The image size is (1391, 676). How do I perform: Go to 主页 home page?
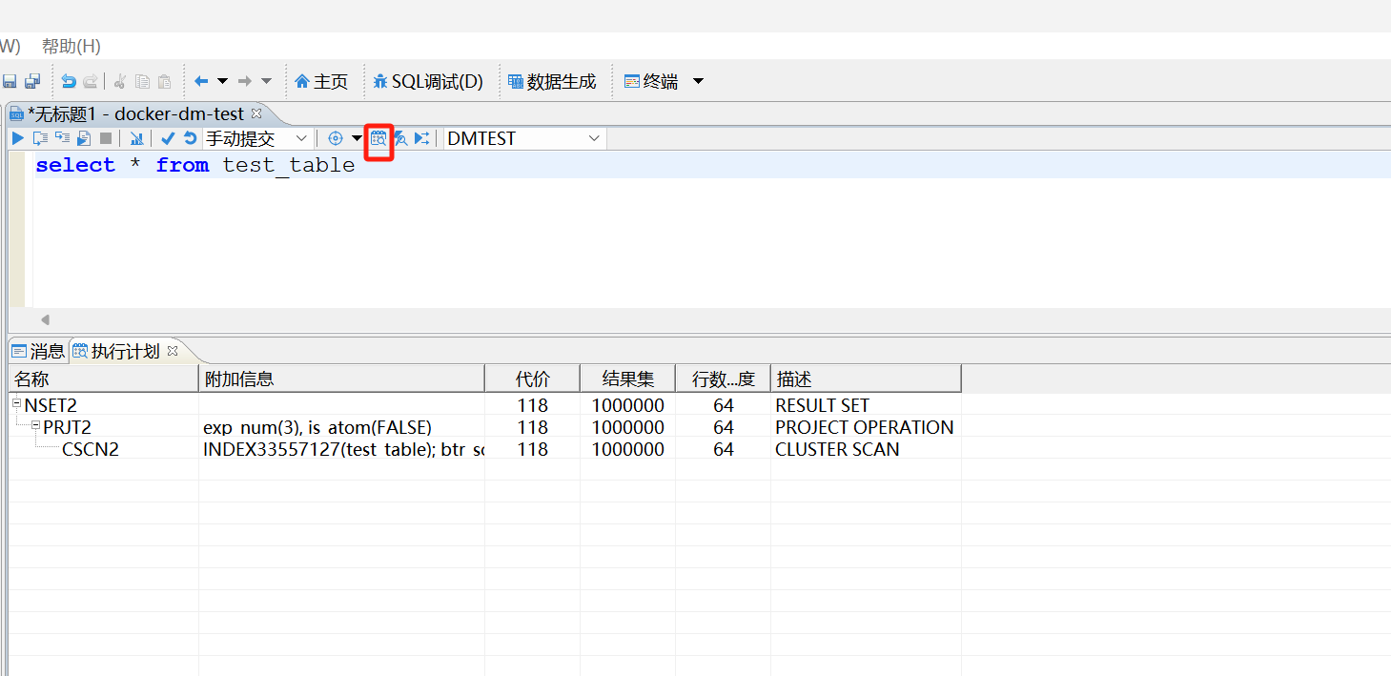321,82
